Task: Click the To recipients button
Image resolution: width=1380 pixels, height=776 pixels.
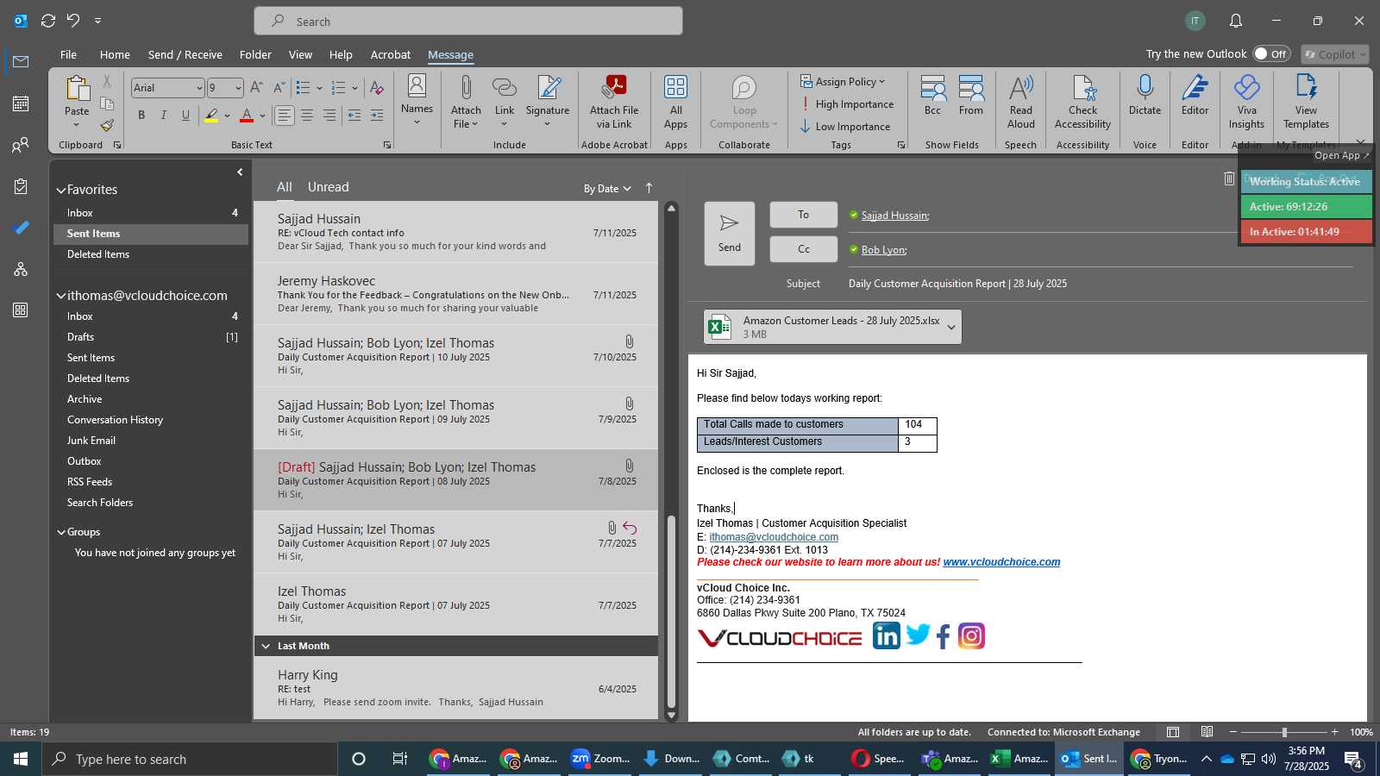Action: pyautogui.click(x=804, y=215)
